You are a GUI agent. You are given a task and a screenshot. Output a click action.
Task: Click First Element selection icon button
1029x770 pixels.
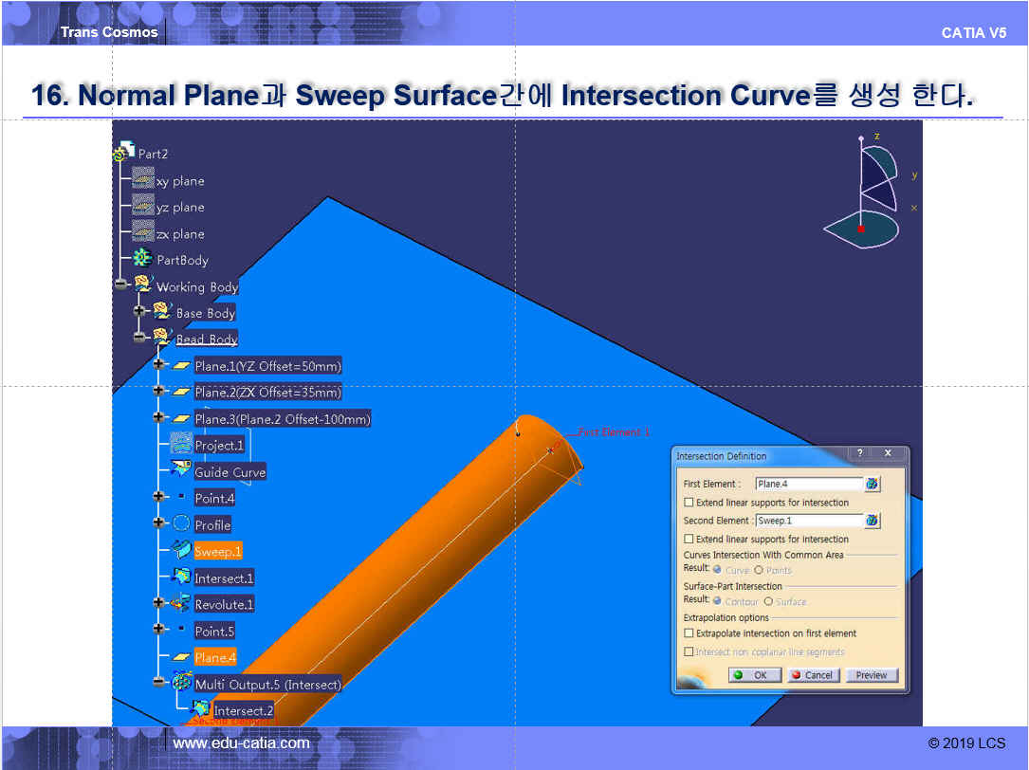coord(873,484)
